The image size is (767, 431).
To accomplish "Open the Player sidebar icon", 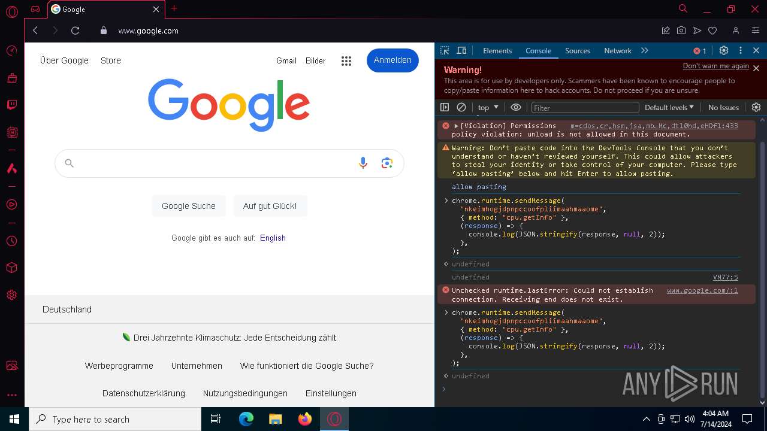I will (11, 205).
